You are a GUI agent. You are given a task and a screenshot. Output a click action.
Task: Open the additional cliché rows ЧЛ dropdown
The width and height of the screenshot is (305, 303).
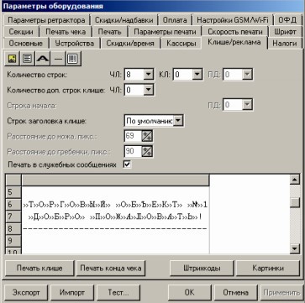coord(149,90)
